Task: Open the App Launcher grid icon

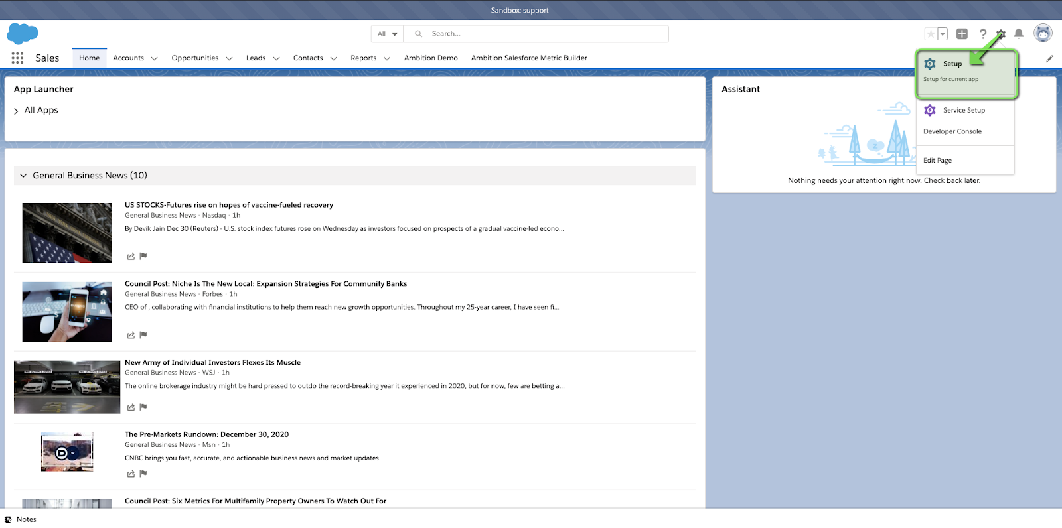Action: pyautogui.click(x=17, y=58)
